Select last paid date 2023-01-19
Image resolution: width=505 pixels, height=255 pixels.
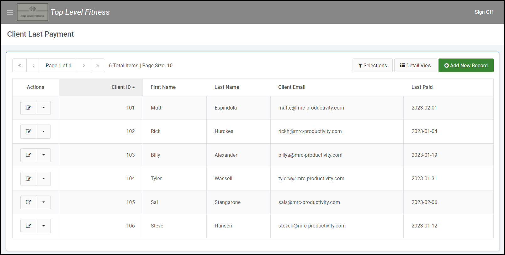(424, 155)
